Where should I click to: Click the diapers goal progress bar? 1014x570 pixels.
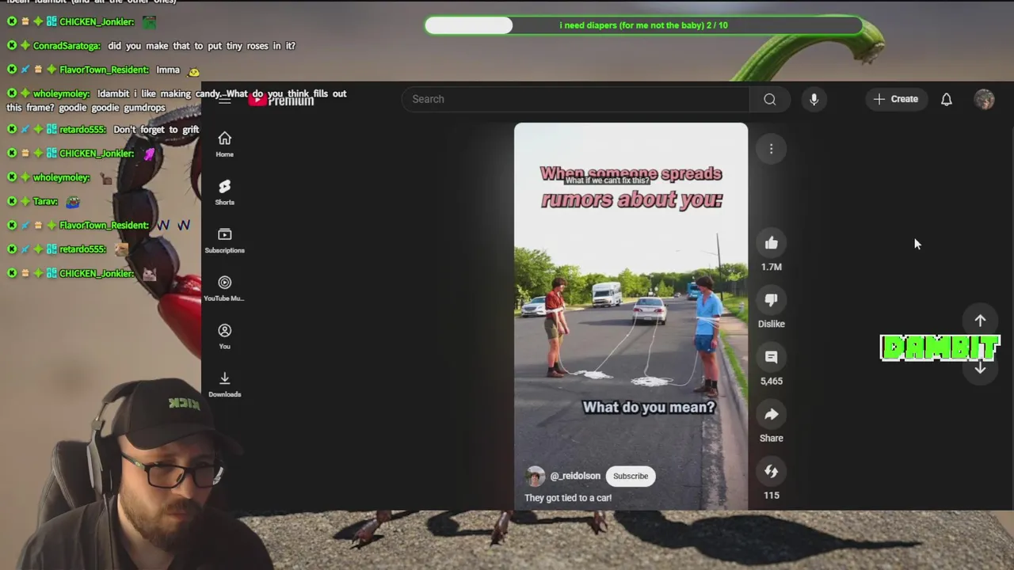pyautogui.click(x=643, y=25)
